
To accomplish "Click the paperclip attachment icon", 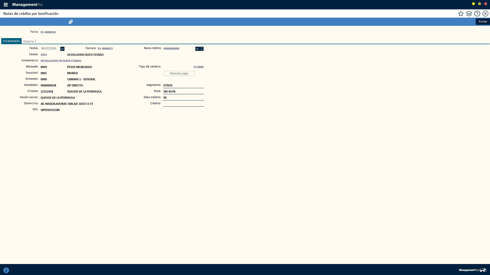I will pyautogui.click(x=71, y=22).
